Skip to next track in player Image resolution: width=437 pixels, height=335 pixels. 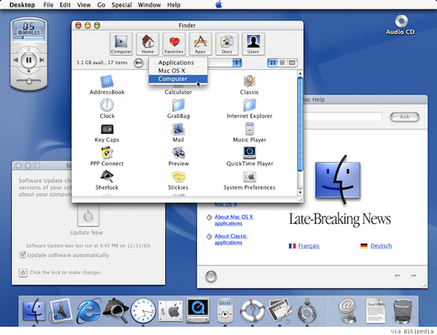42,60
